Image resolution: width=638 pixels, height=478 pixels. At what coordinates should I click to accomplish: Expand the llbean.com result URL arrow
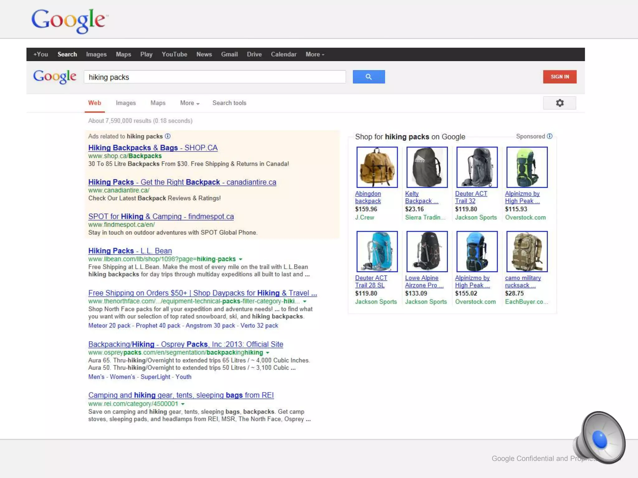[240, 259]
